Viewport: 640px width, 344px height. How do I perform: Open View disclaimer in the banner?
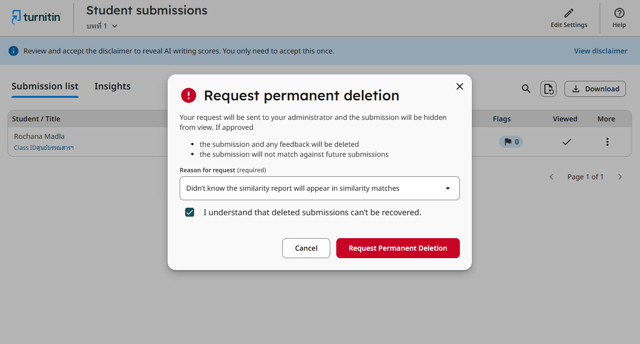click(x=600, y=50)
